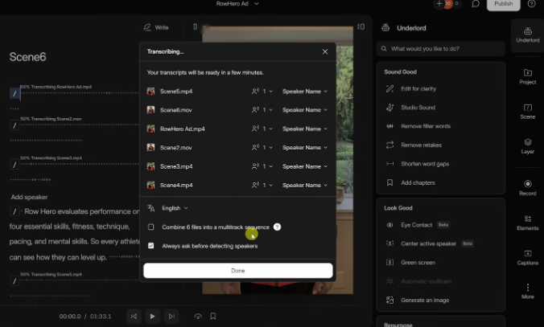Image resolution: width=544 pixels, height=327 pixels.
Task: Open Speaker Name dropdown for Scene2.mov
Action: point(305,148)
